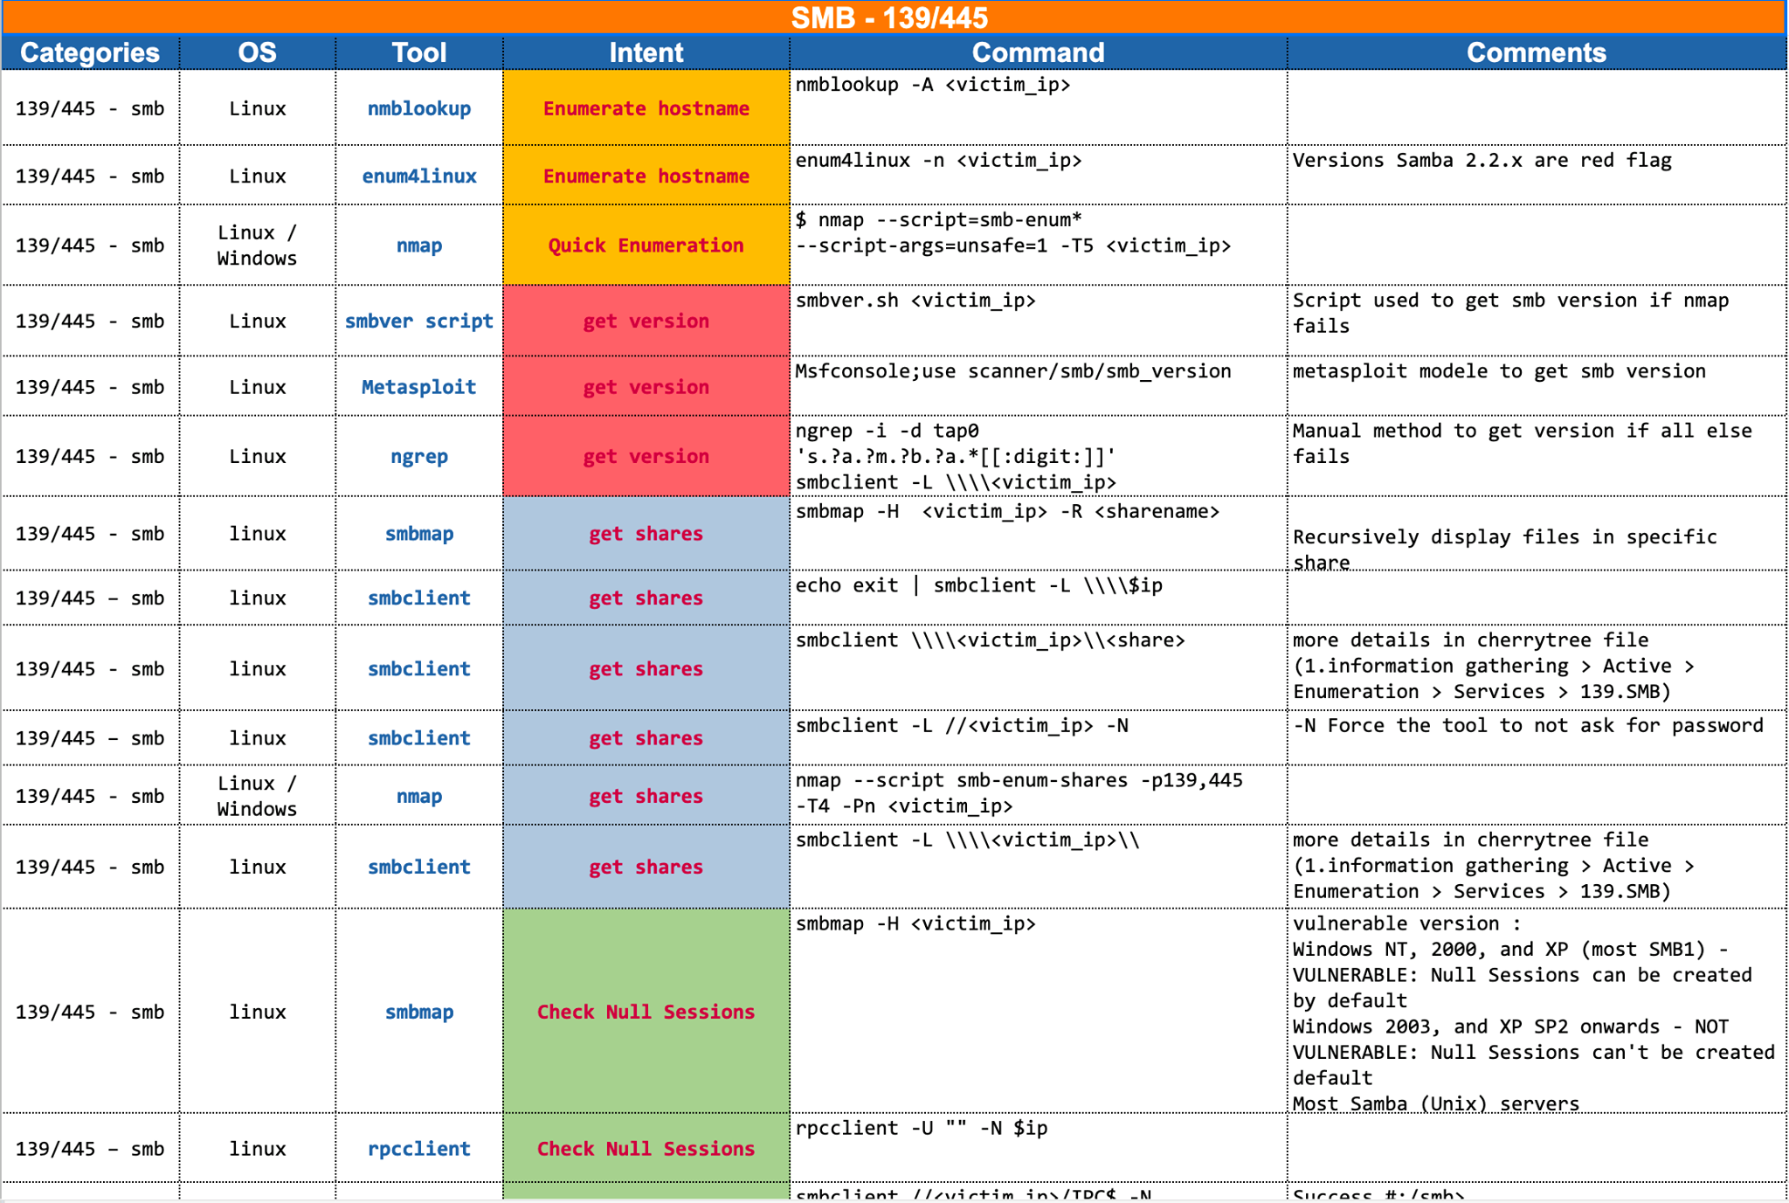Click the "Enumerate hostname" intent in the nmblookup row
Image resolution: width=1789 pixels, height=1203 pixels.
pyautogui.click(x=646, y=108)
